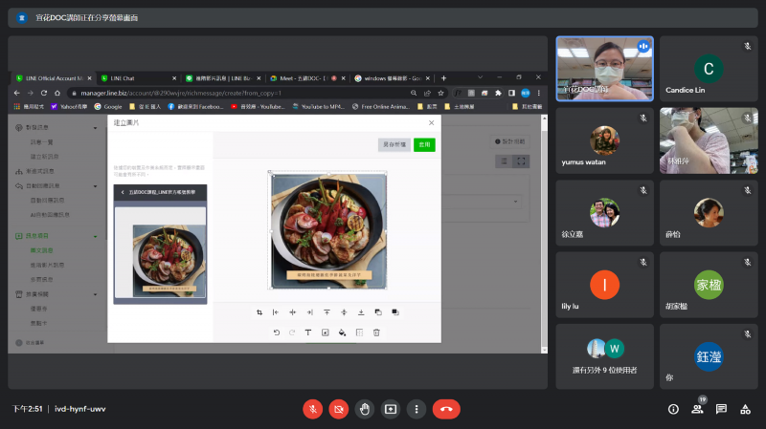Select the crop tool icon
The height and width of the screenshot is (429, 766).
(x=259, y=312)
